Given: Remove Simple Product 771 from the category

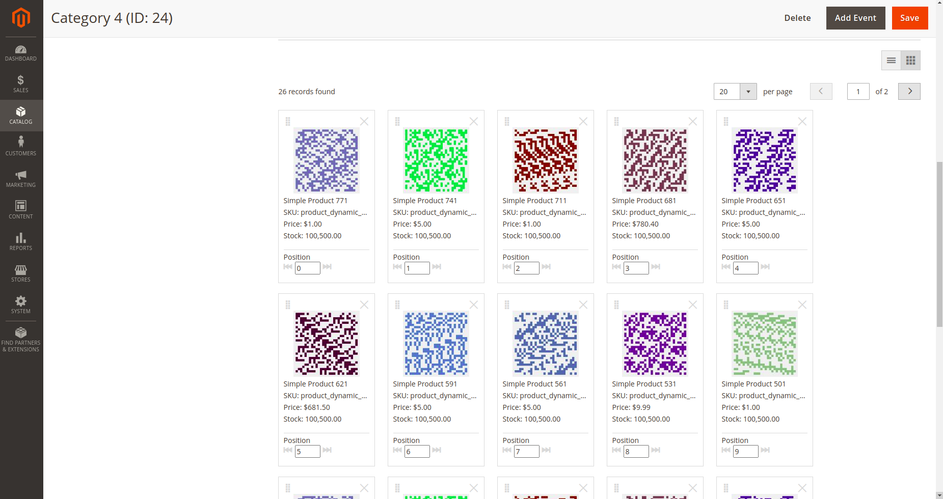Looking at the screenshot, I should [x=364, y=121].
